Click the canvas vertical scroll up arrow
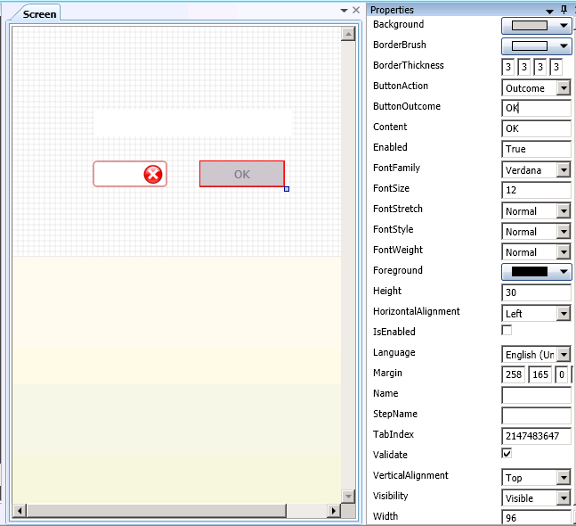This screenshot has height=526, width=576. tap(348, 35)
